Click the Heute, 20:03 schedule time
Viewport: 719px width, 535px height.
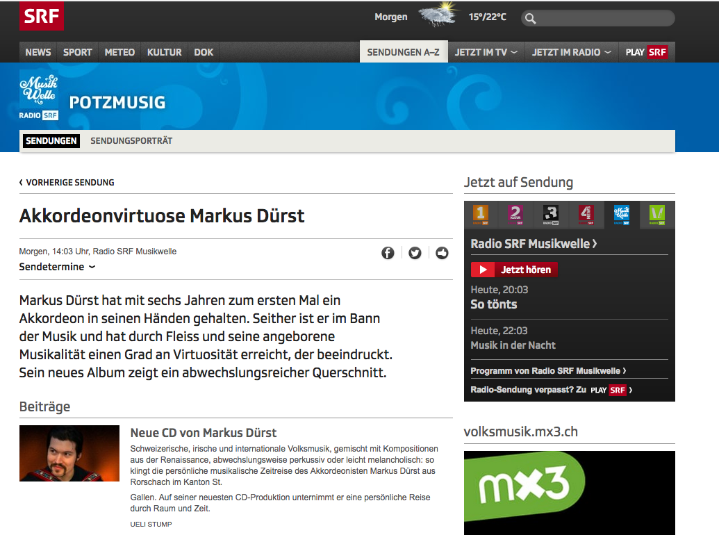(x=499, y=290)
